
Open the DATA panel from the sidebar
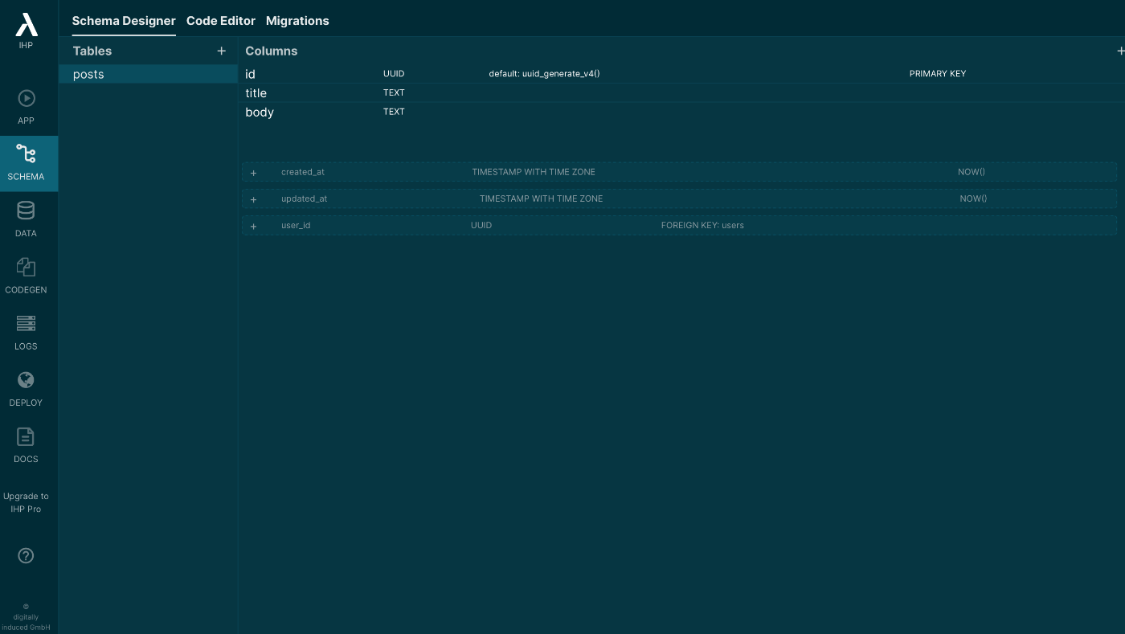[x=26, y=217]
